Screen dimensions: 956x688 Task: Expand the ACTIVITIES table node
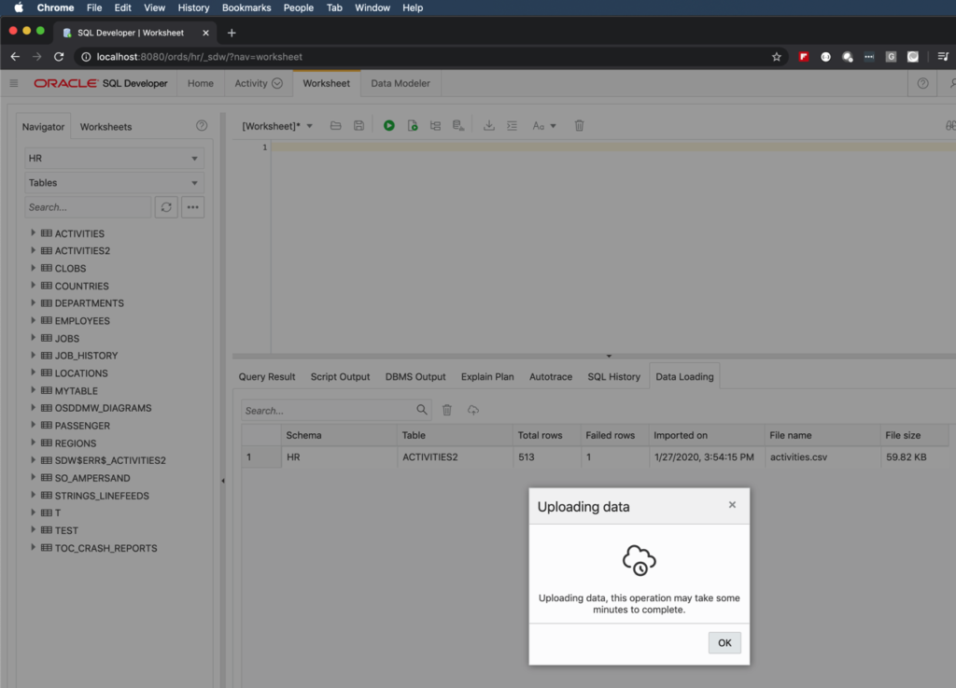33,232
